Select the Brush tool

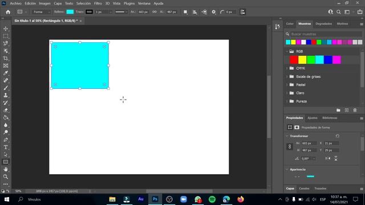6,88
